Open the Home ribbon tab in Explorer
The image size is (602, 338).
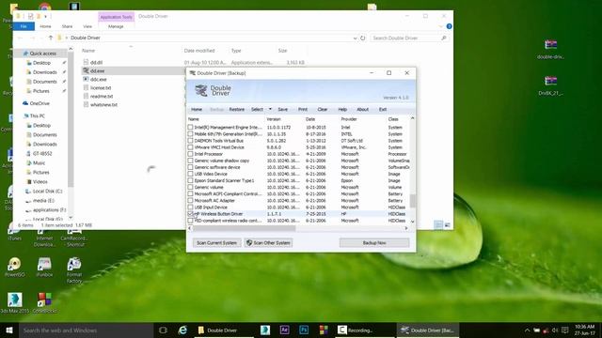point(45,26)
